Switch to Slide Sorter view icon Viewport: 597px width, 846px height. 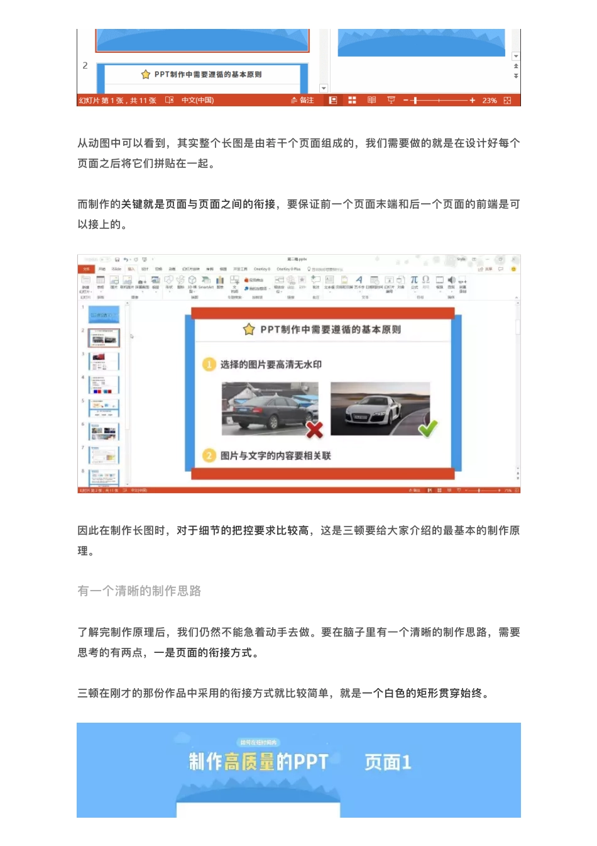point(352,99)
